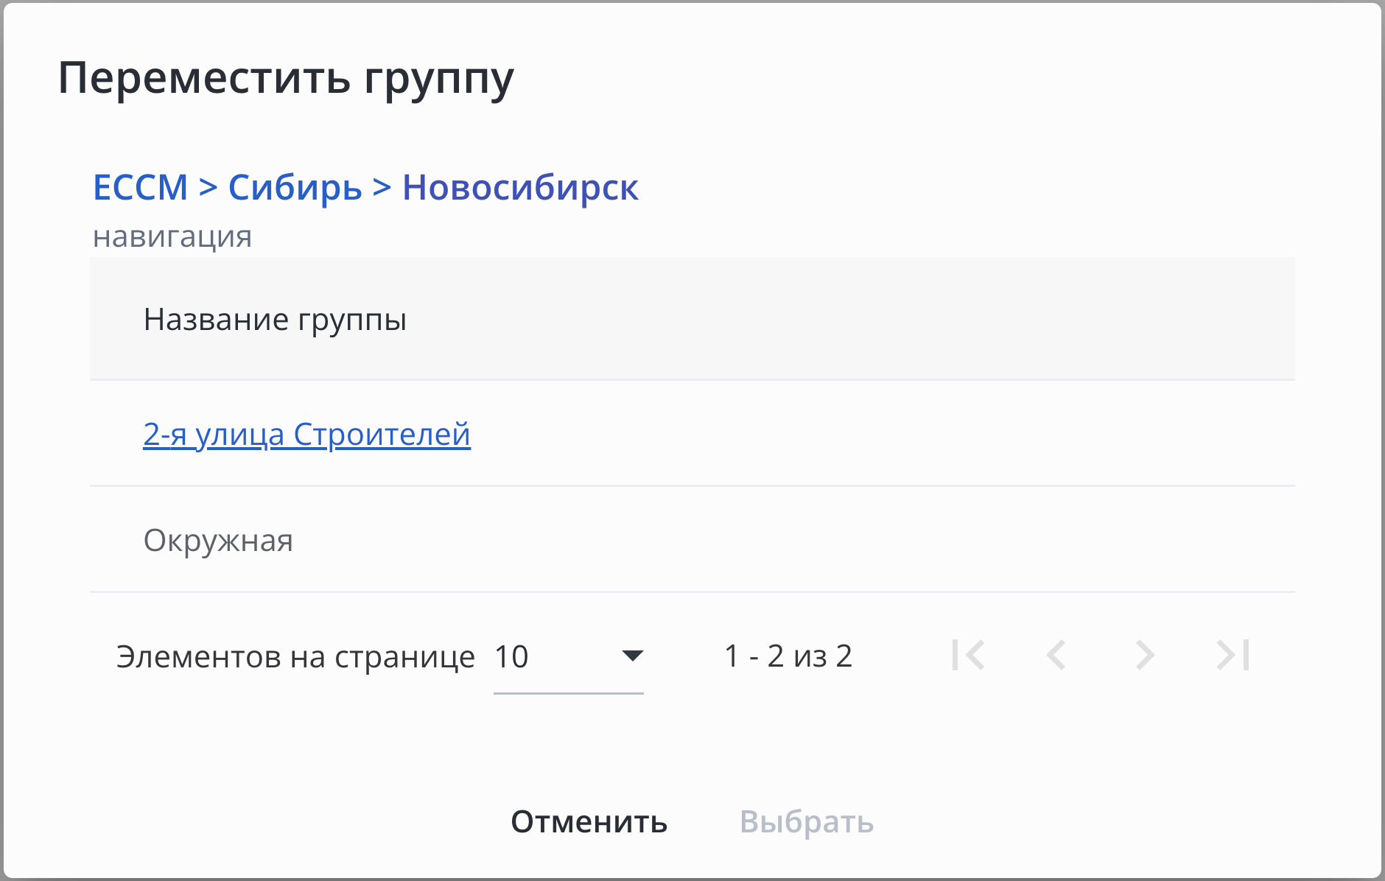Go to first page of groups
1385x881 pixels.
[x=968, y=655]
